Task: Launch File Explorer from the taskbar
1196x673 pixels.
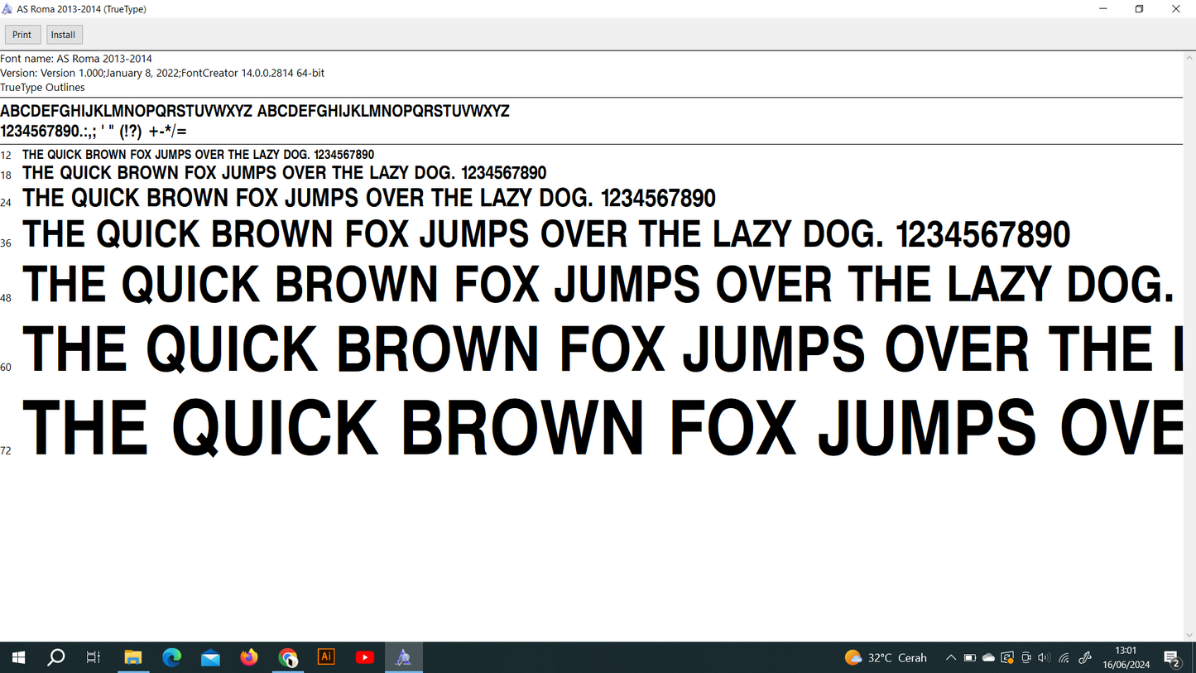Action: tap(132, 657)
